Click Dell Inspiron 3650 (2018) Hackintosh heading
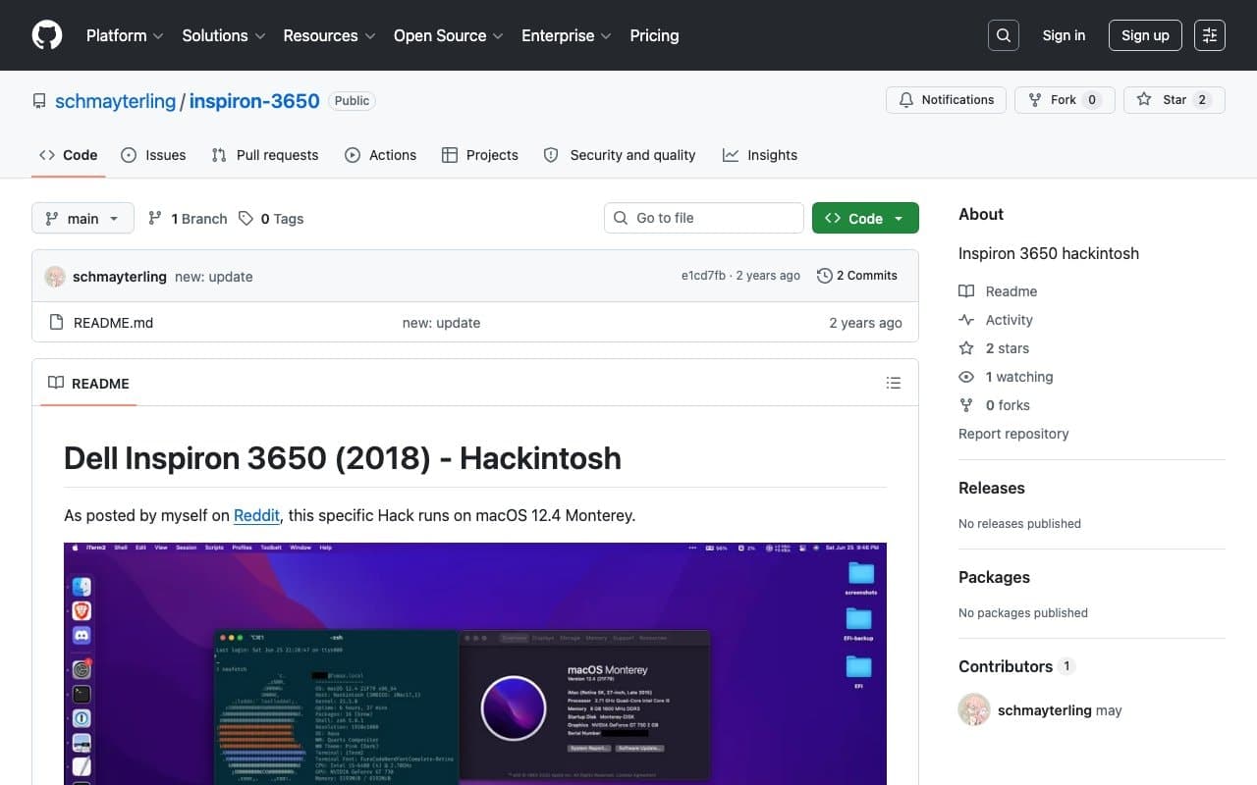This screenshot has width=1257, height=785. [x=343, y=458]
